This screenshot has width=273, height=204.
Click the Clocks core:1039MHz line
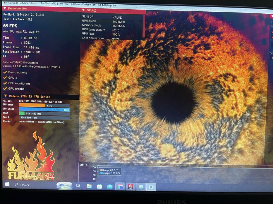pos(33,122)
